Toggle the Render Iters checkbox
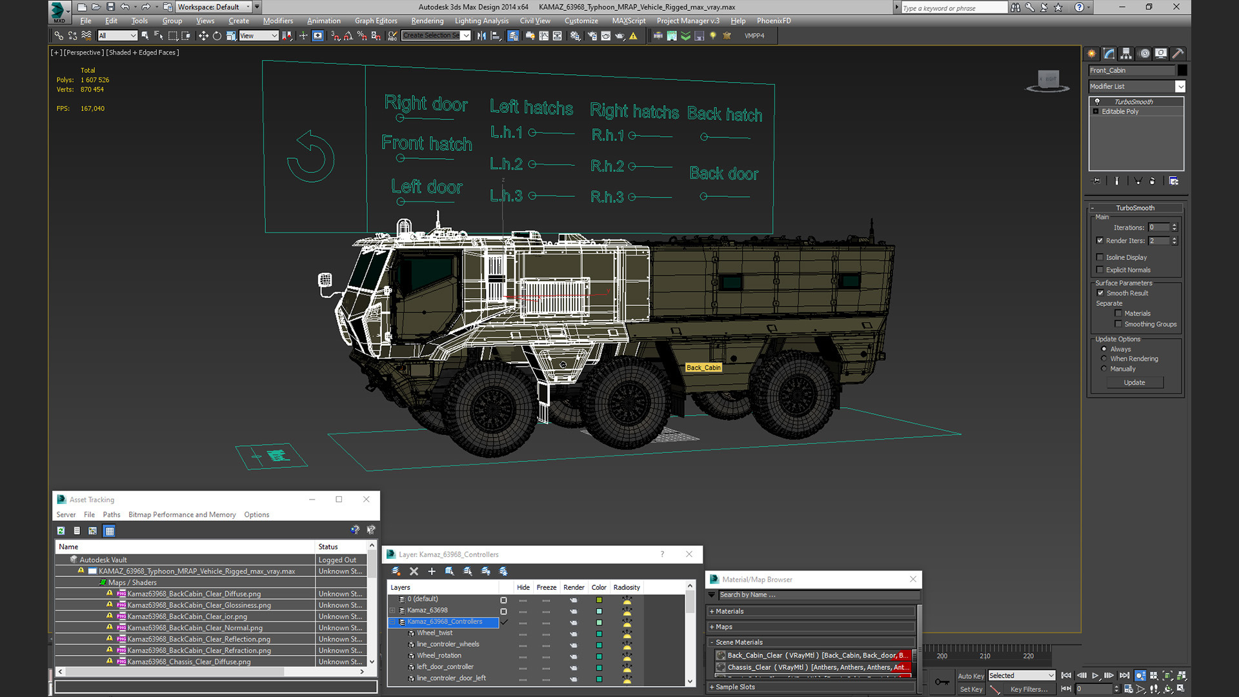The width and height of the screenshot is (1239, 697). click(x=1100, y=241)
